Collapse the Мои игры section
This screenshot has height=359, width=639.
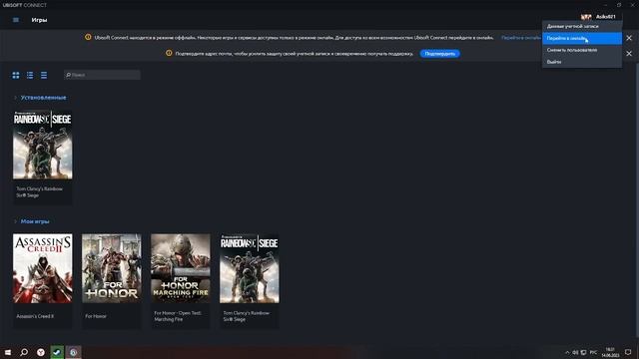(x=16, y=221)
